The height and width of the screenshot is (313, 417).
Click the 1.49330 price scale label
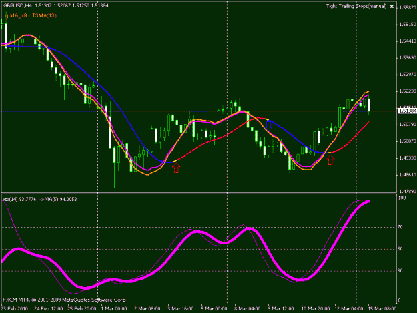pyautogui.click(x=408, y=158)
